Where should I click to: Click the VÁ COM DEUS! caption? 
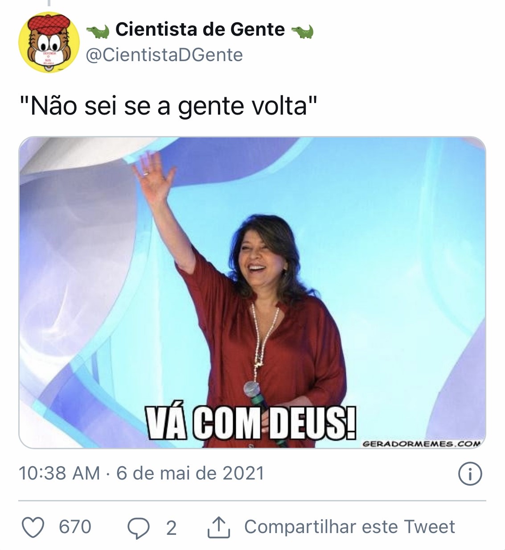point(252,420)
